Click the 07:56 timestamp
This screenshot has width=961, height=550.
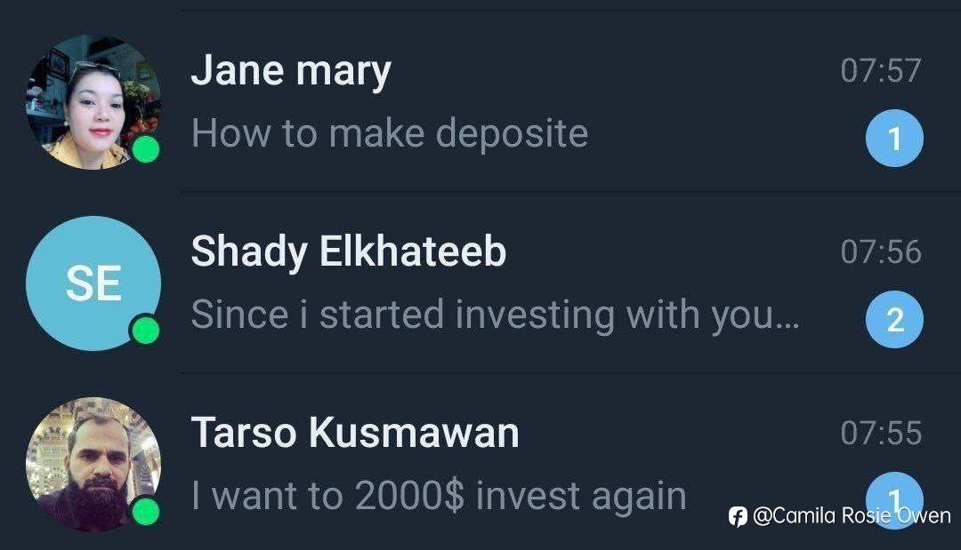[x=880, y=252]
